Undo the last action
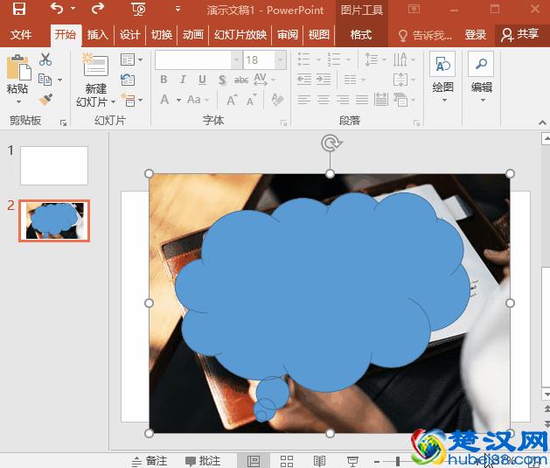Screen dimensions: 550x468 (57, 8)
